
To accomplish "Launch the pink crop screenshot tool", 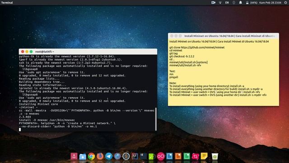I will (x=196, y=156).
